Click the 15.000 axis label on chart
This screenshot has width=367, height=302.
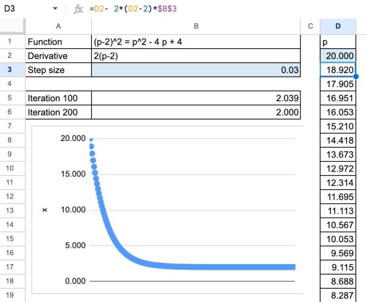coord(73,174)
